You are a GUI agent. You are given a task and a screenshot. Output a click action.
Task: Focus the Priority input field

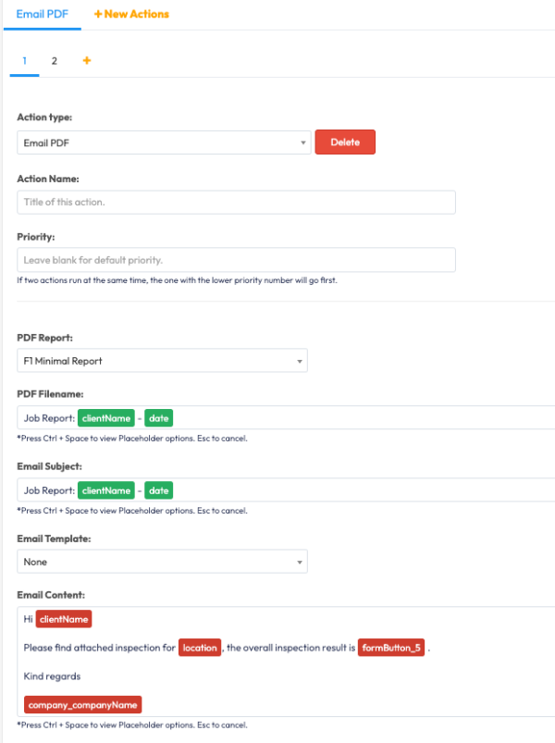pyautogui.click(x=236, y=260)
